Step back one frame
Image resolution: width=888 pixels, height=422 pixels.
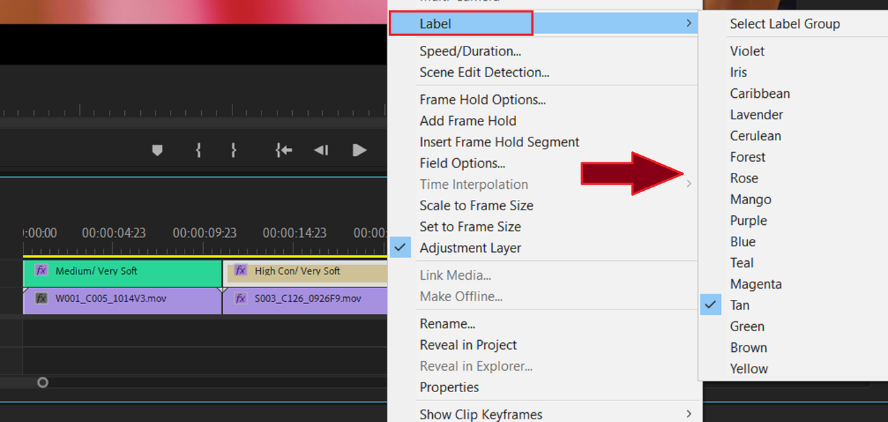tap(321, 150)
